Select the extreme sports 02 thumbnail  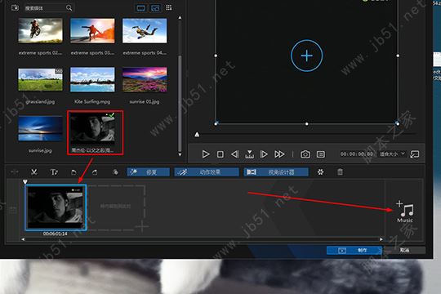[x=41, y=31]
